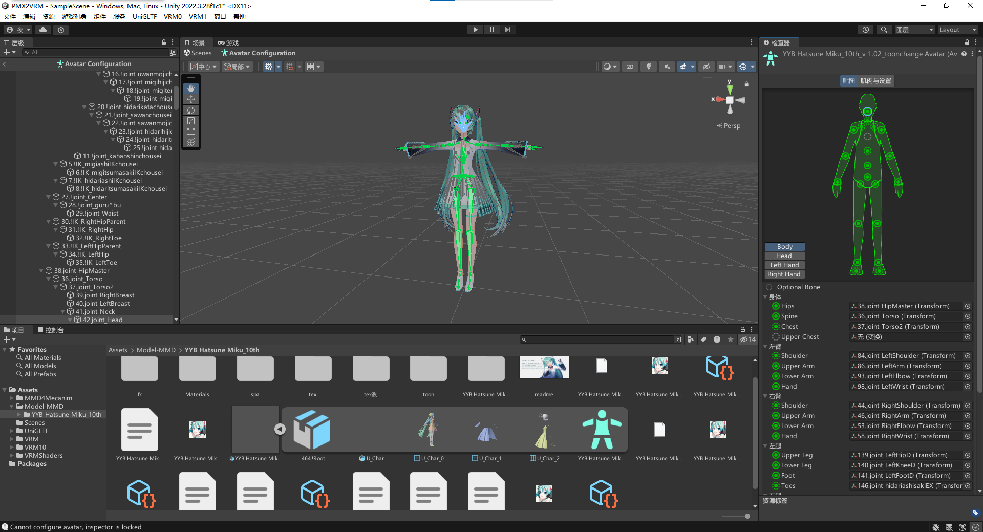Image resolution: width=983 pixels, height=532 pixels.
Task: Toggle favorites star in project toolbar
Action: click(x=731, y=339)
